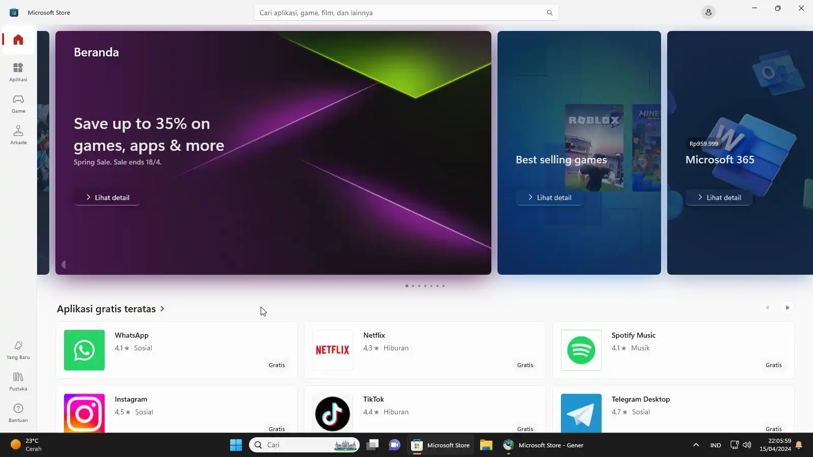Open Bantuan help in sidebar
Image resolution: width=813 pixels, height=457 pixels.
[x=18, y=412]
